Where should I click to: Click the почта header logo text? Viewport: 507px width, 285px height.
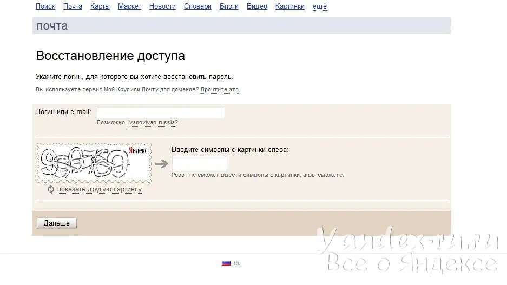click(52, 26)
